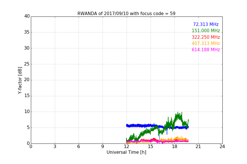The image size is (247, 164).
Task: Click the x-axis tick value 24
Action: 222,147
